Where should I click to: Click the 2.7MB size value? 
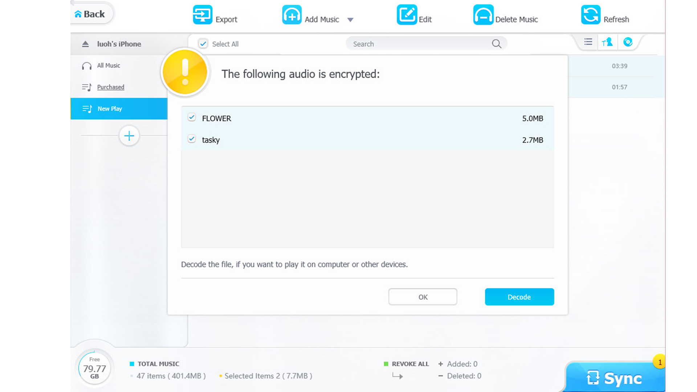533,140
